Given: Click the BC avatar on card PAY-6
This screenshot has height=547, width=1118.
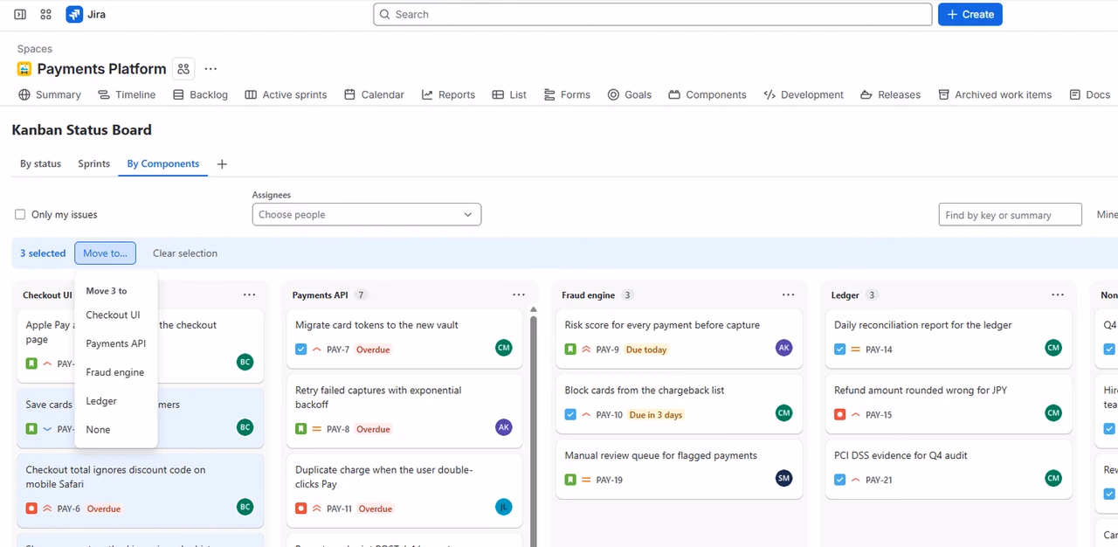Looking at the screenshot, I should coord(245,507).
